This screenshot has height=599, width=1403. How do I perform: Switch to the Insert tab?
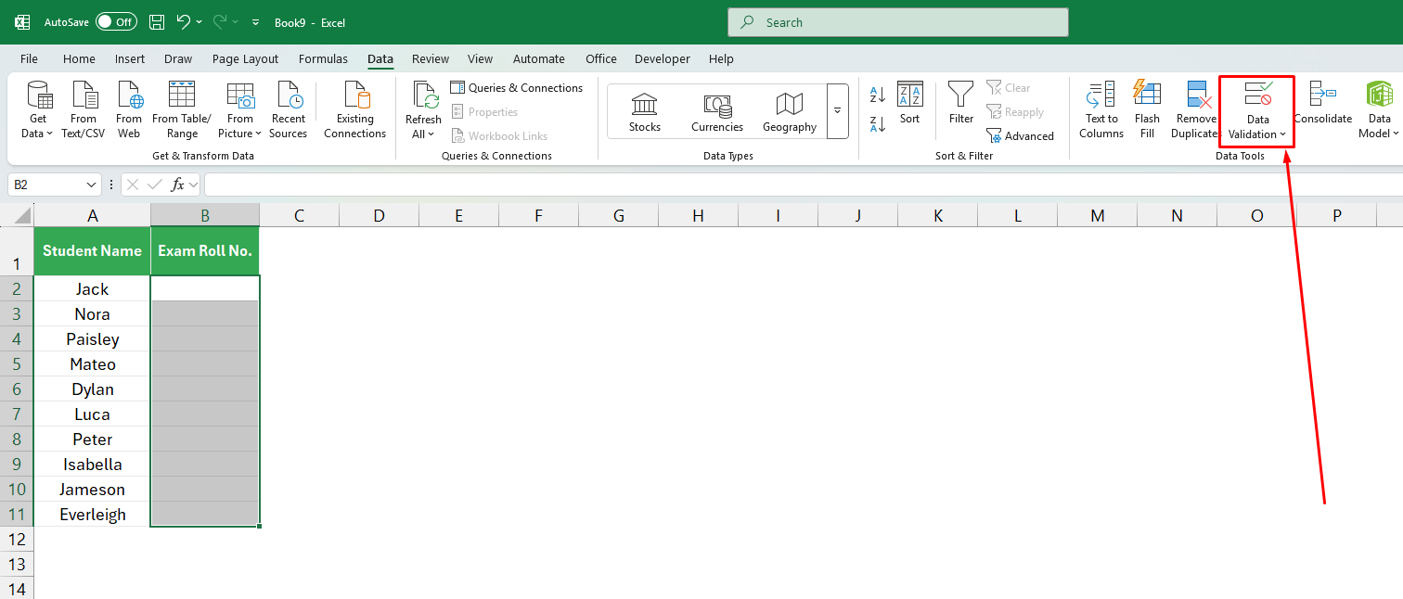coord(130,58)
